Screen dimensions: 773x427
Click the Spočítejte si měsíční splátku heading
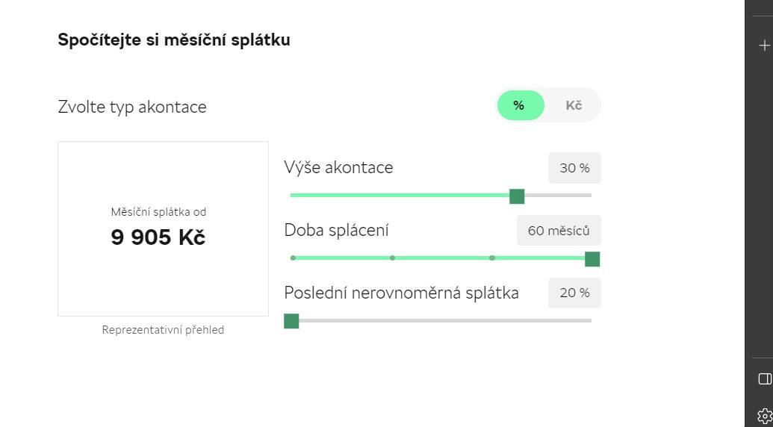(x=174, y=40)
